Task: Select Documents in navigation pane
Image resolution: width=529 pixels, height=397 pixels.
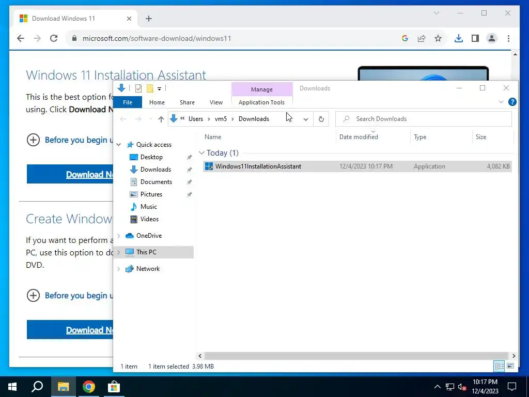Action: [x=156, y=182]
